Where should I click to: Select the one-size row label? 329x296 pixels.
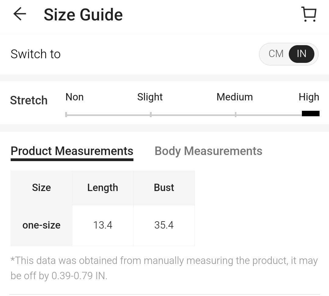[41, 225]
